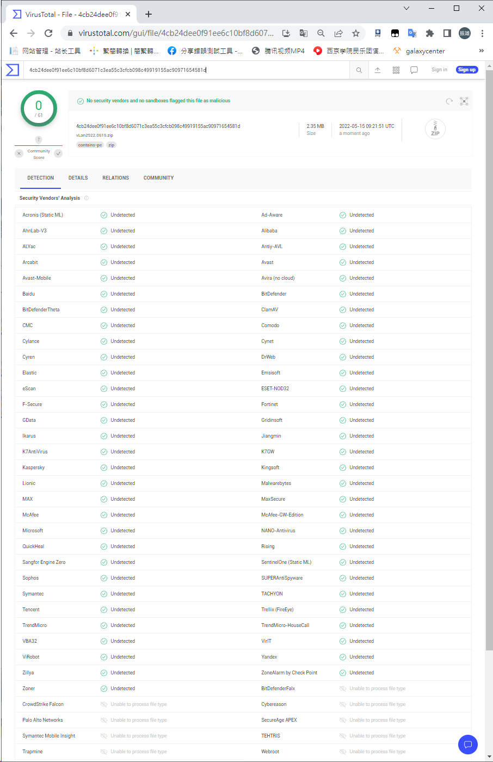Screen dimensions: 493x762
Task: Click the upload file icon
Action: coord(378,70)
